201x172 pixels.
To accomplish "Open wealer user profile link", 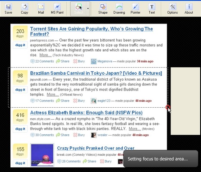I will [102, 135].
